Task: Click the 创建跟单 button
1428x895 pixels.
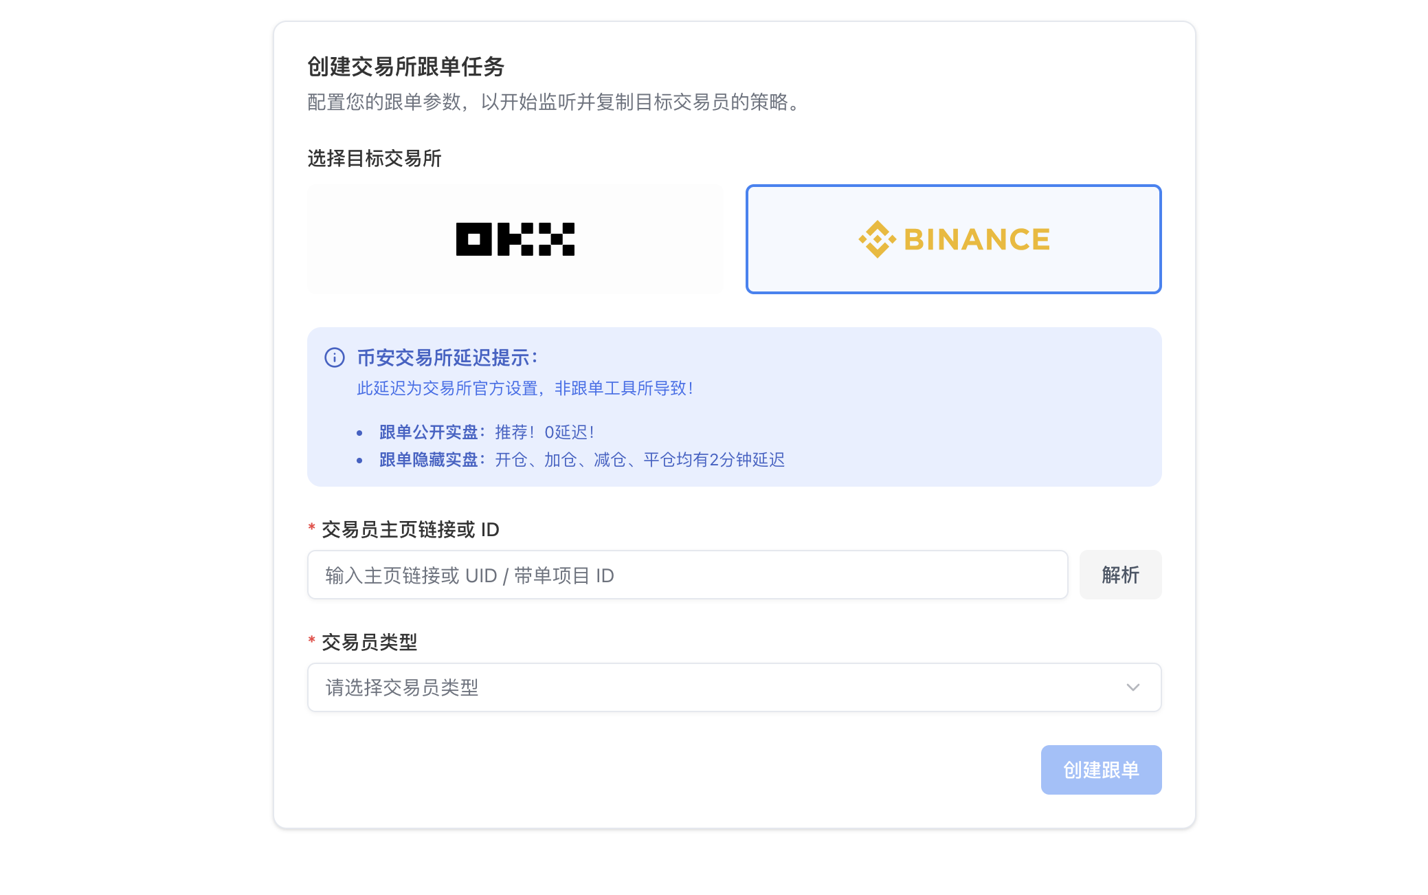Action: pos(1102,770)
